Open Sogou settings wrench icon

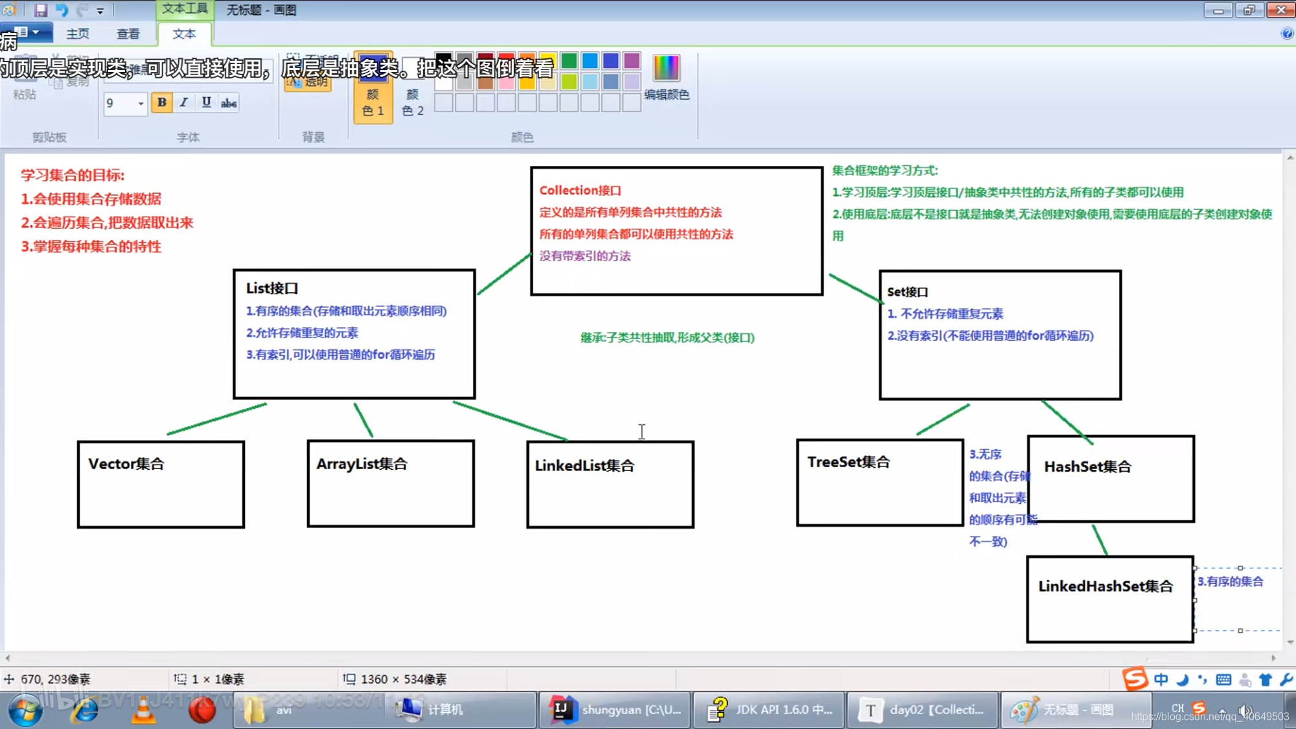coord(1286,679)
